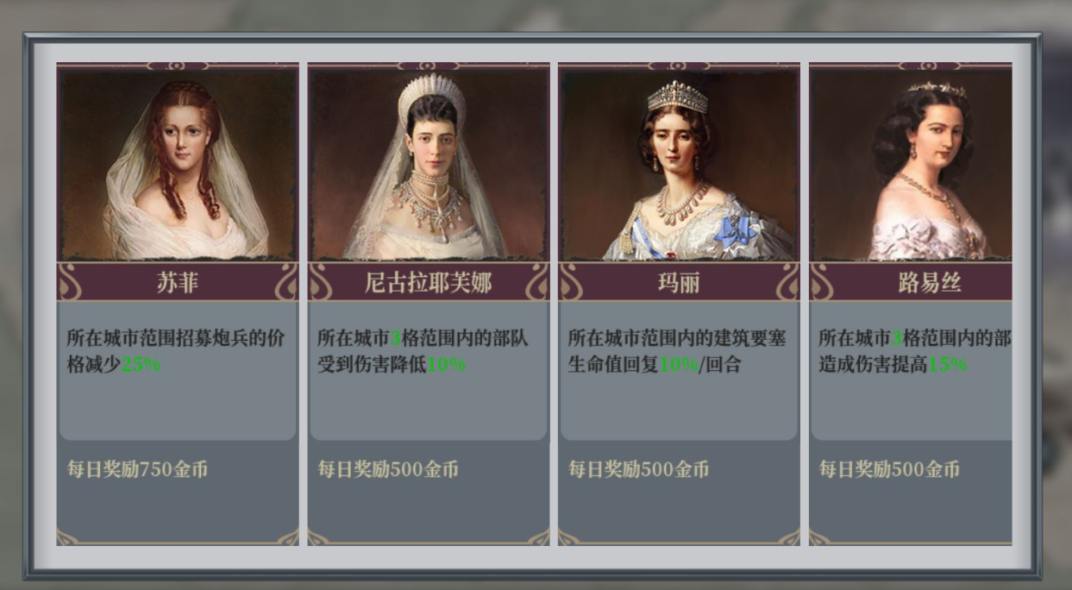Click 路易丝's daily reward 500 gold text

click(889, 469)
